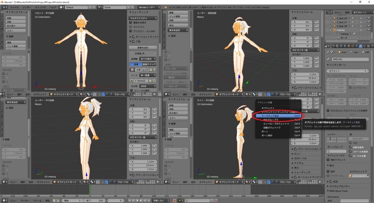Open Bone Constraints properties tab icon
The image size is (374, 203).
(364, 46)
